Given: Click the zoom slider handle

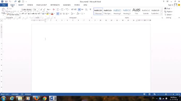Looking at the screenshot, I should click(x=166, y=94).
